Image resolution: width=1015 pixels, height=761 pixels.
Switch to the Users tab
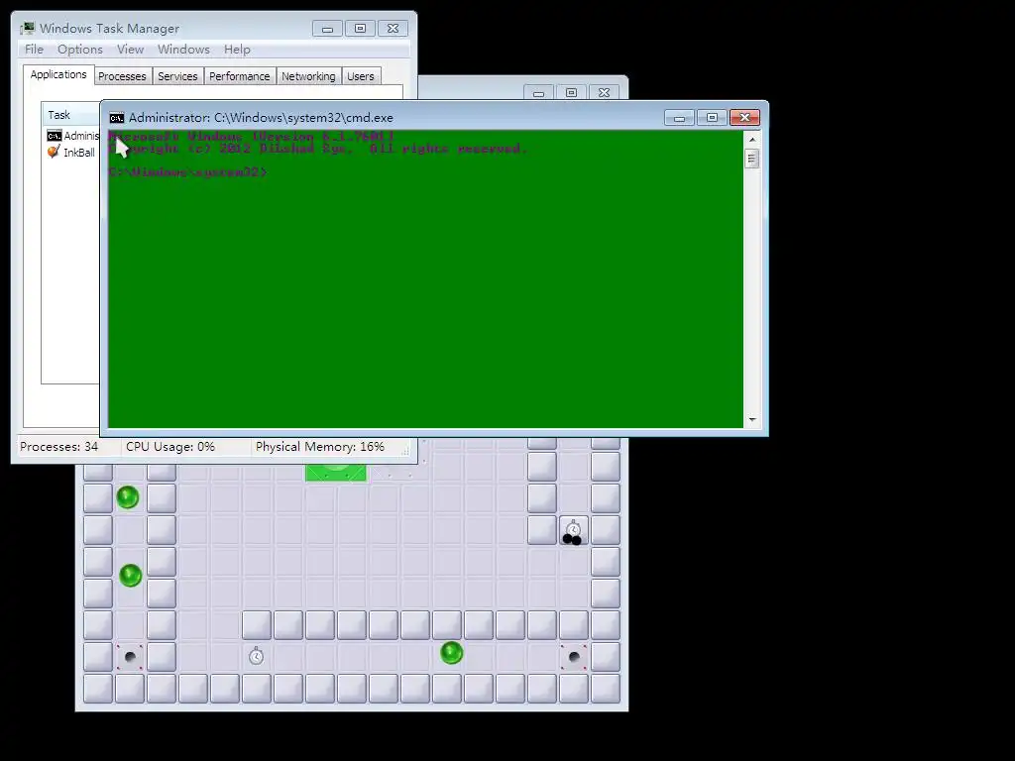[360, 76]
